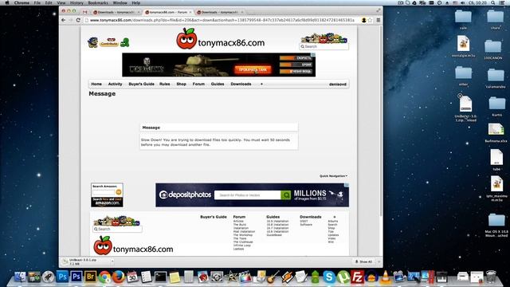Click the Search Amazon text field
510x287 pixels.
point(104,192)
